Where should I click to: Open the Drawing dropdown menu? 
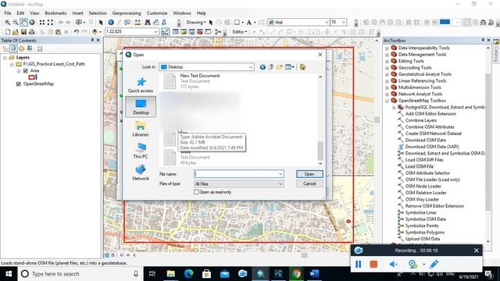196,23
